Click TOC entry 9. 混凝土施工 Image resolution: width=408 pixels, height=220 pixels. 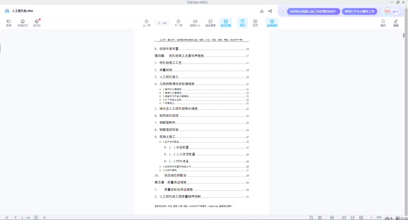click(202, 137)
